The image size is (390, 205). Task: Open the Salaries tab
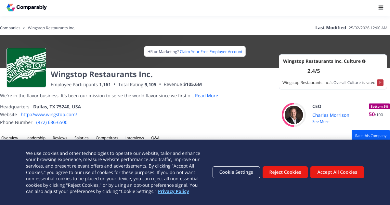point(81,138)
